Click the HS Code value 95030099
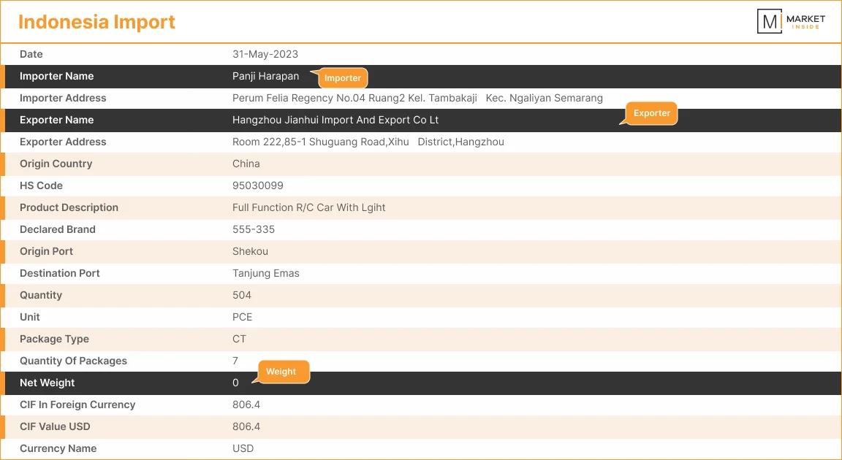This screenshot has height=460, width=842. [x=257, y=185]
